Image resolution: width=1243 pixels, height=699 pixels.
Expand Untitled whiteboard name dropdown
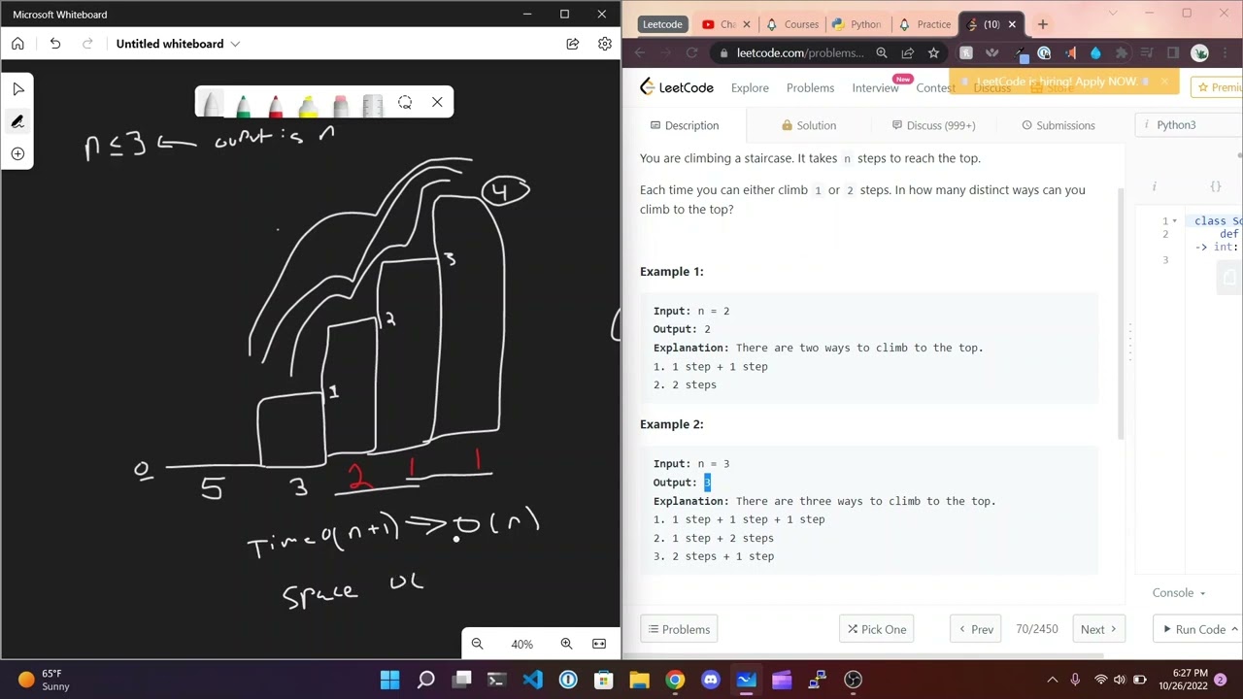pyautogui.click(x=235, y=44)
